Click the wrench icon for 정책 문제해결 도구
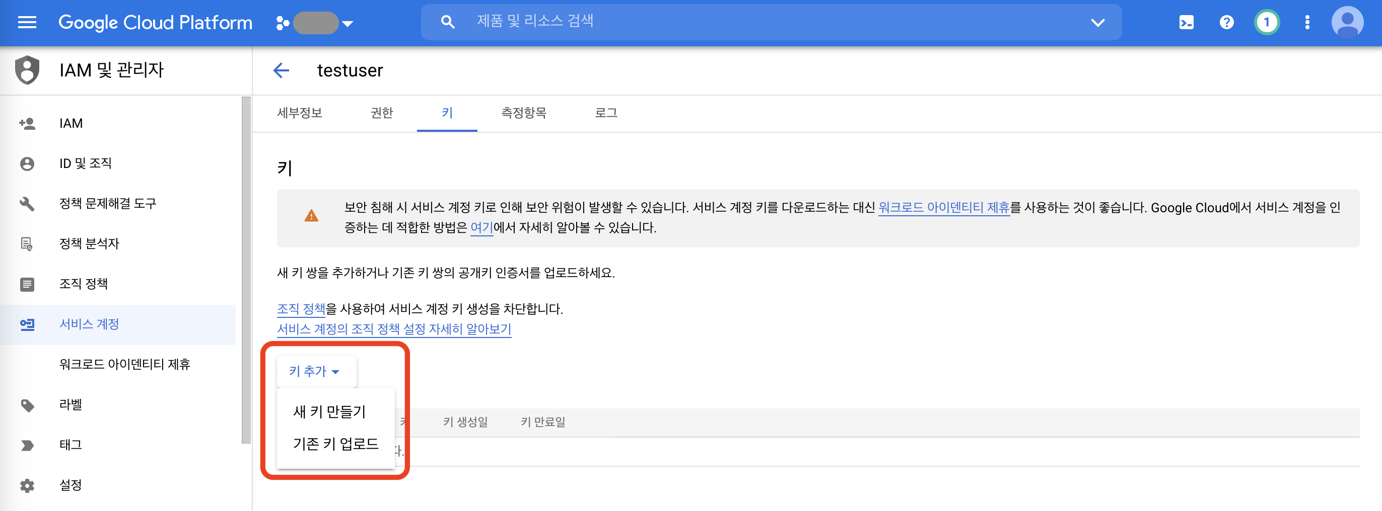This screenshot has width=1382, height=511. [27, 204]
